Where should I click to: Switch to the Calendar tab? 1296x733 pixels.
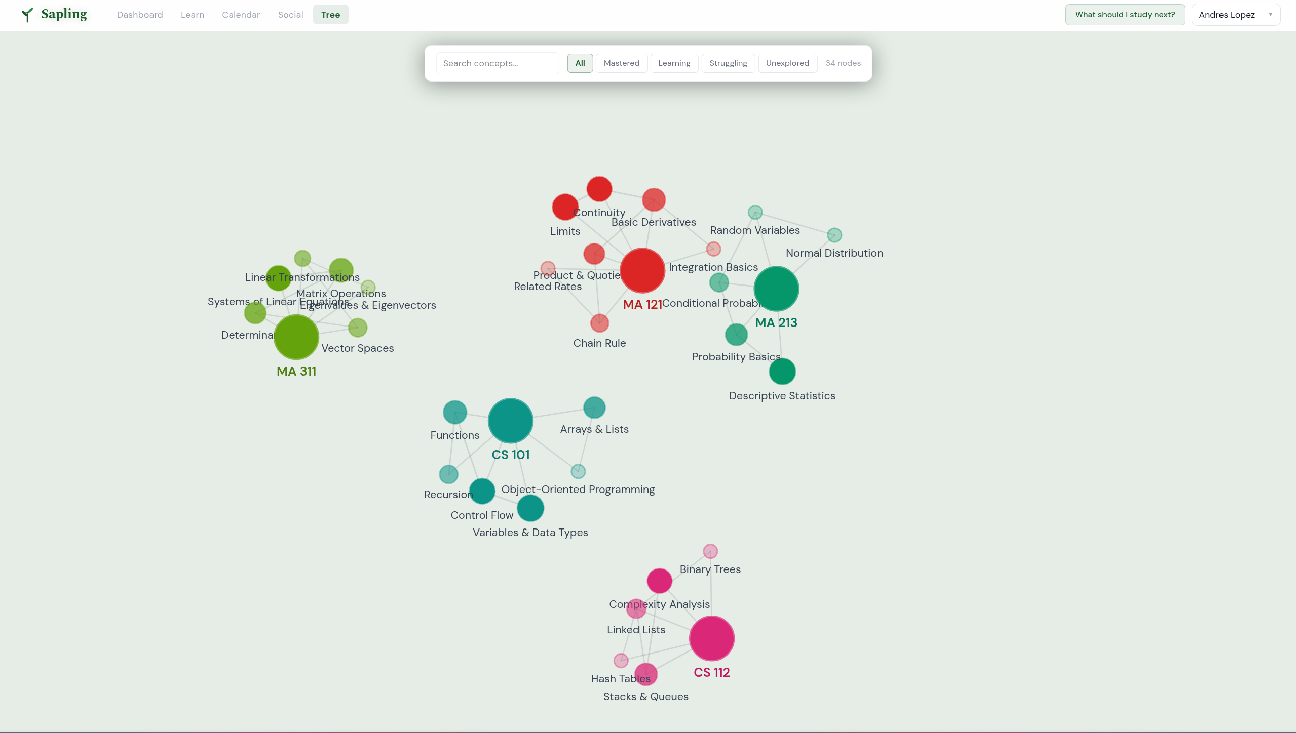point(241,15)
